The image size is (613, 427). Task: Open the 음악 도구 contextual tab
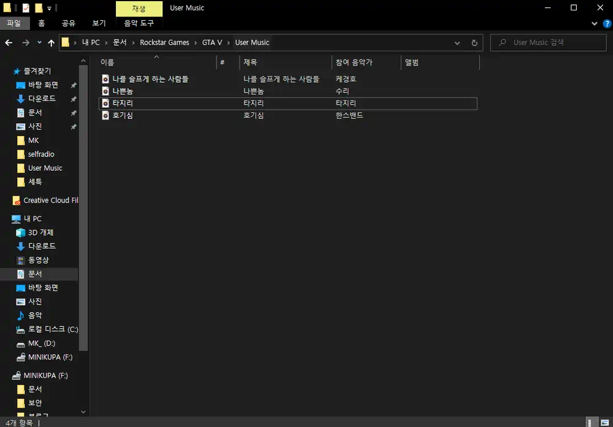139,23
